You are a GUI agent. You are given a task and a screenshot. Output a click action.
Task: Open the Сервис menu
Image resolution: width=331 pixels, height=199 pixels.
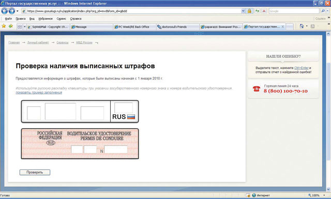[x=61, y=19]
